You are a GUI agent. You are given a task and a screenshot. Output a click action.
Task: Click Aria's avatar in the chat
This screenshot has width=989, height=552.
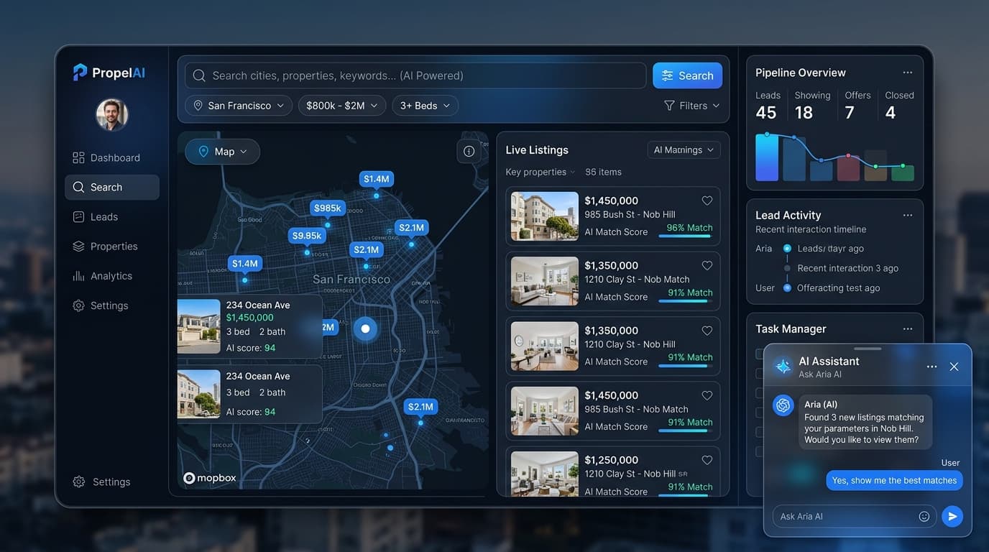(783, 405)
